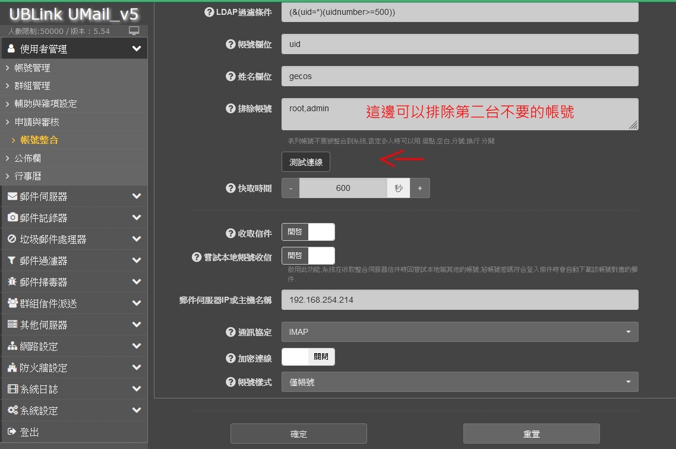This screenshot has width=676, height=449.
Task: Toggle 嘗試本地帳號收信 switch
Action: click(x=308, y=256)
